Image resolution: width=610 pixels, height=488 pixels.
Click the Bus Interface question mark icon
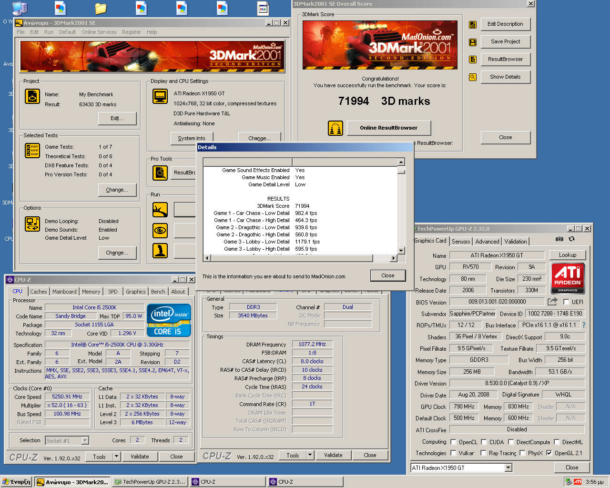click(x=583, y=325)
